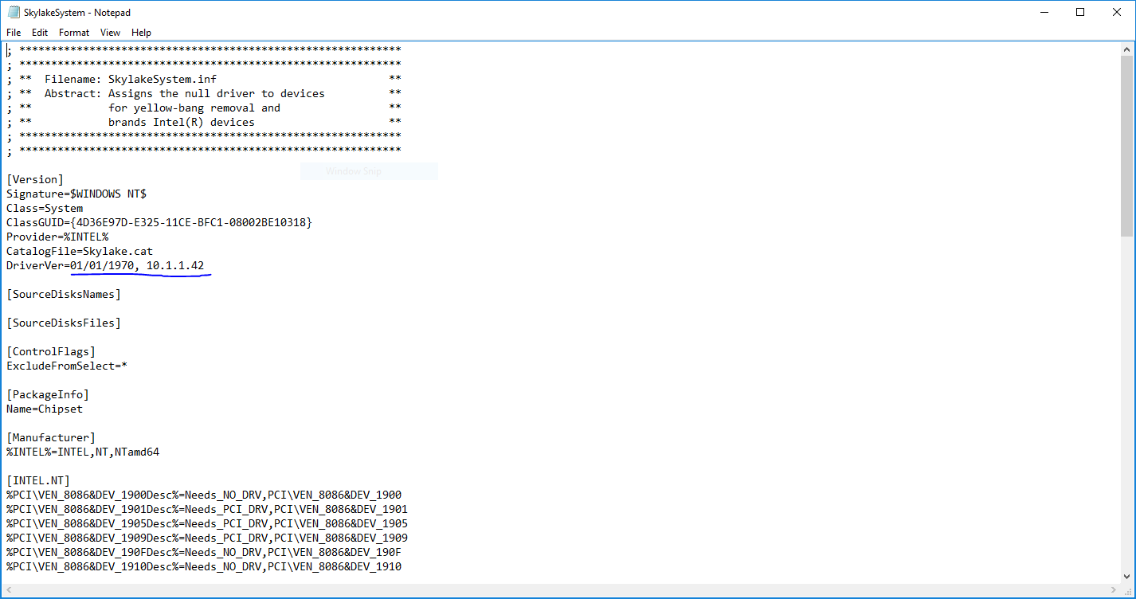This screenshot has height=599, width=1136.
Task: Click the scroll-up arrow on the vertical scrollbar
Action: click(1128, 48)
